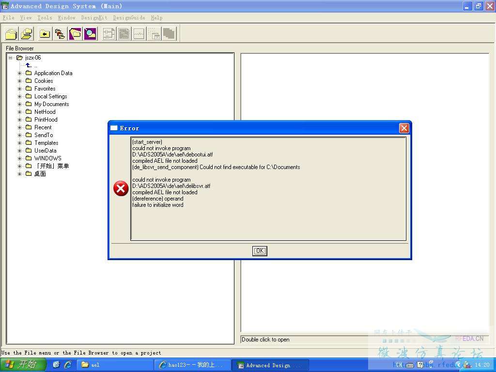
Task: Click the CH language indicator in tray
Action: (x=399, y=365)
